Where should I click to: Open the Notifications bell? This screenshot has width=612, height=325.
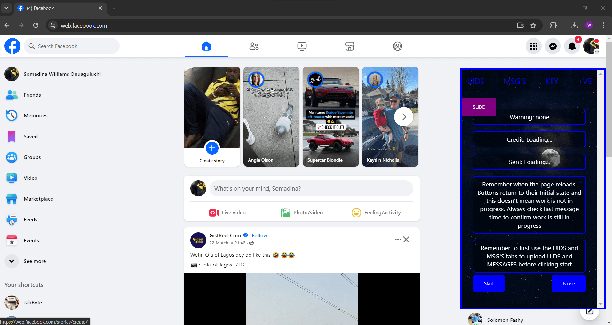pyautogui.click(x=572, y=46)
